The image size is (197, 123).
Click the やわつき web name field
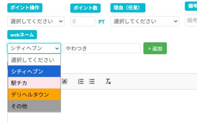coord(102,48)
